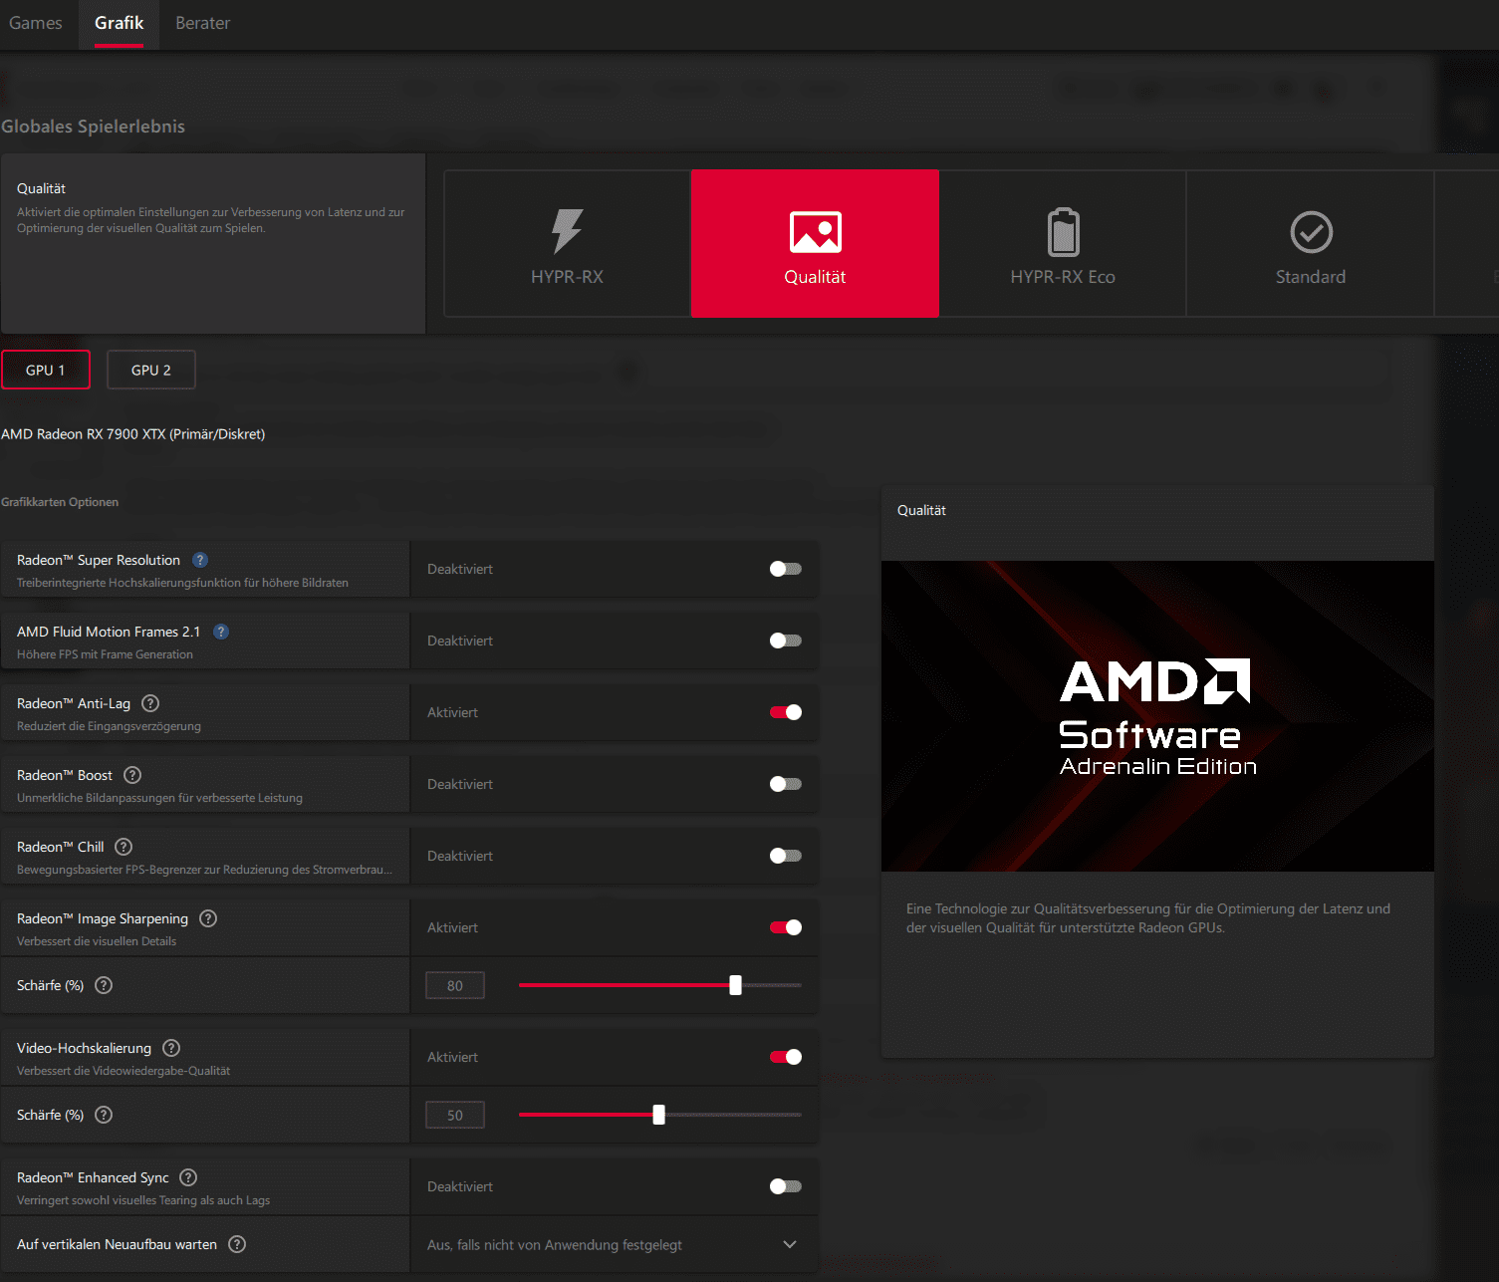Switch to the Games tab

(x=36, y=23)
